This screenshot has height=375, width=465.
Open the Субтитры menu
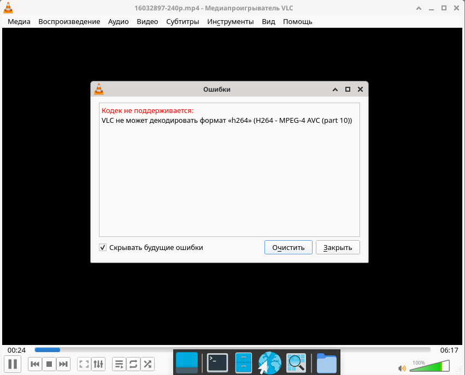[183, 22]
